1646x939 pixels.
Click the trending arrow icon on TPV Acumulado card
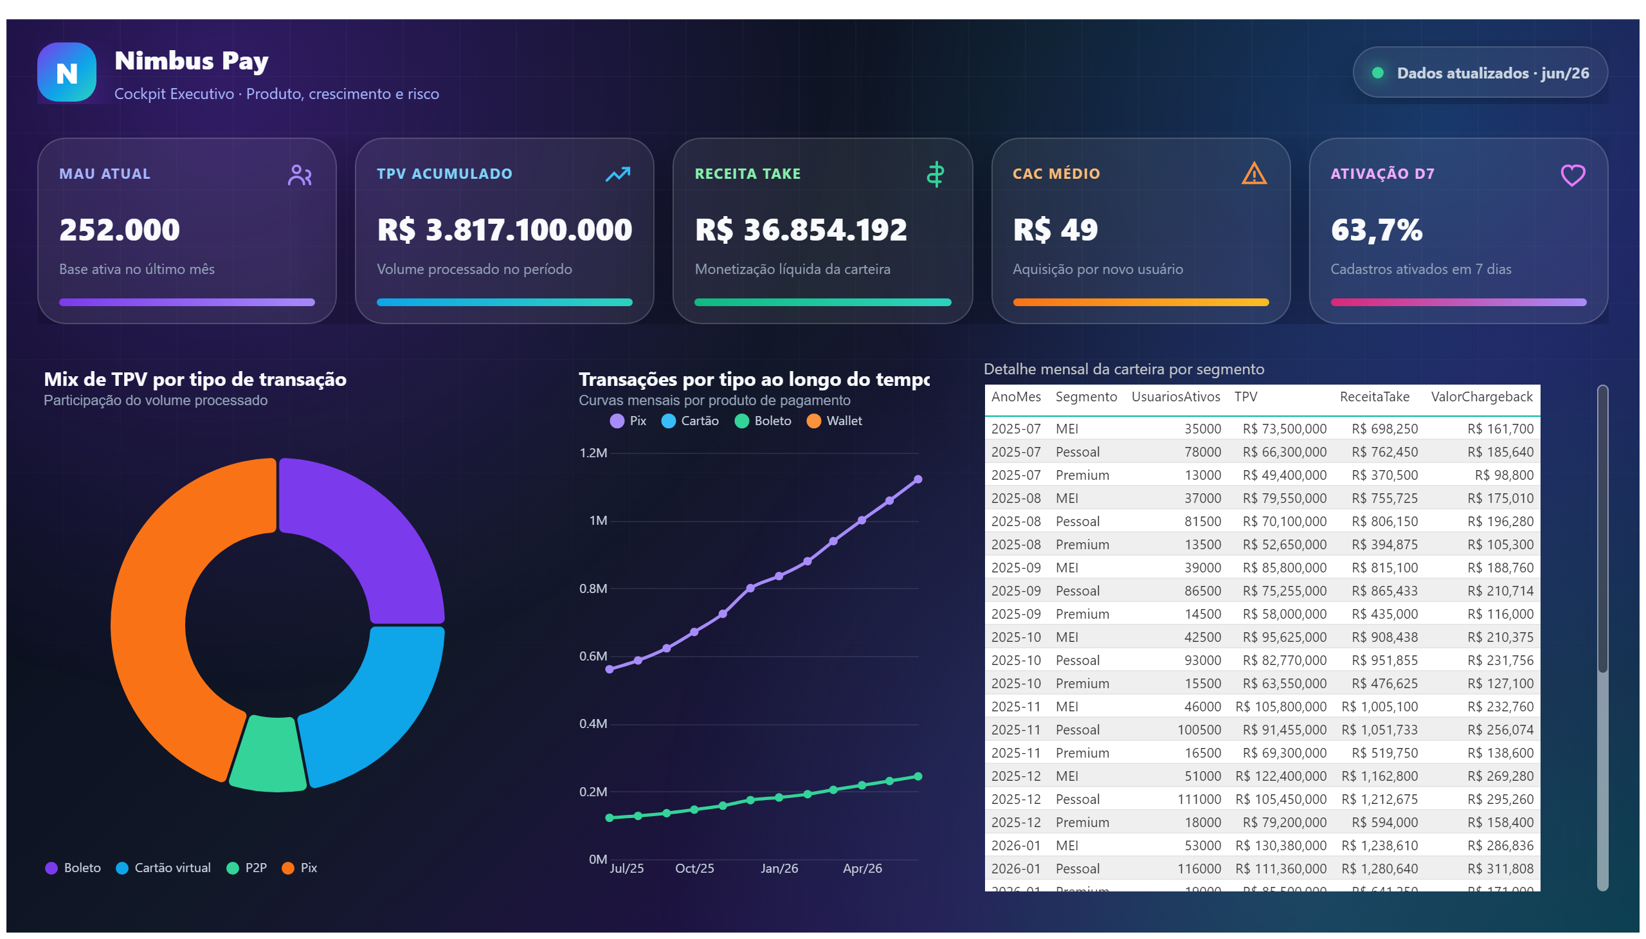click(x=618, y=174)
